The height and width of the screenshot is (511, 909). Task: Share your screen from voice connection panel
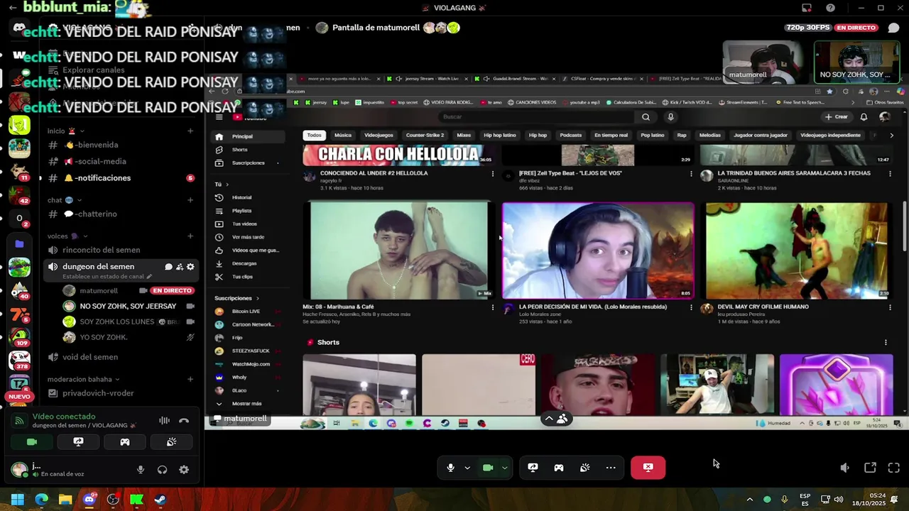tap(78, 441)
